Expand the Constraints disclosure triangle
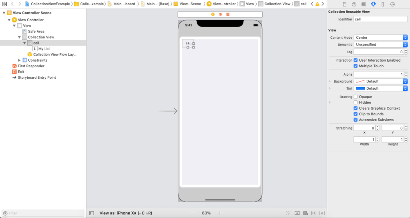Screen dimensions: 410x218 (x=19, y=60)
